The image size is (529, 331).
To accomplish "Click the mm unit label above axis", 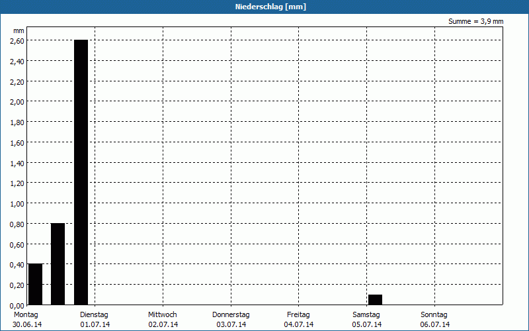I will [19, 31].
